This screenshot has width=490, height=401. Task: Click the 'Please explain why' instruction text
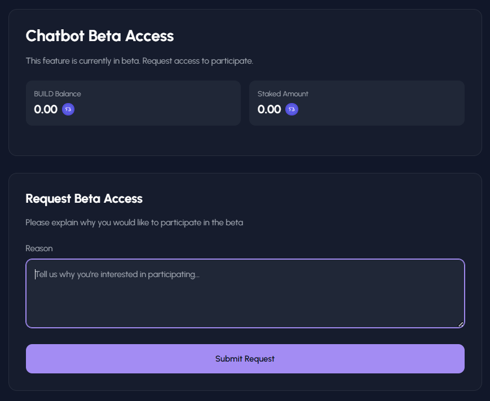134,222
